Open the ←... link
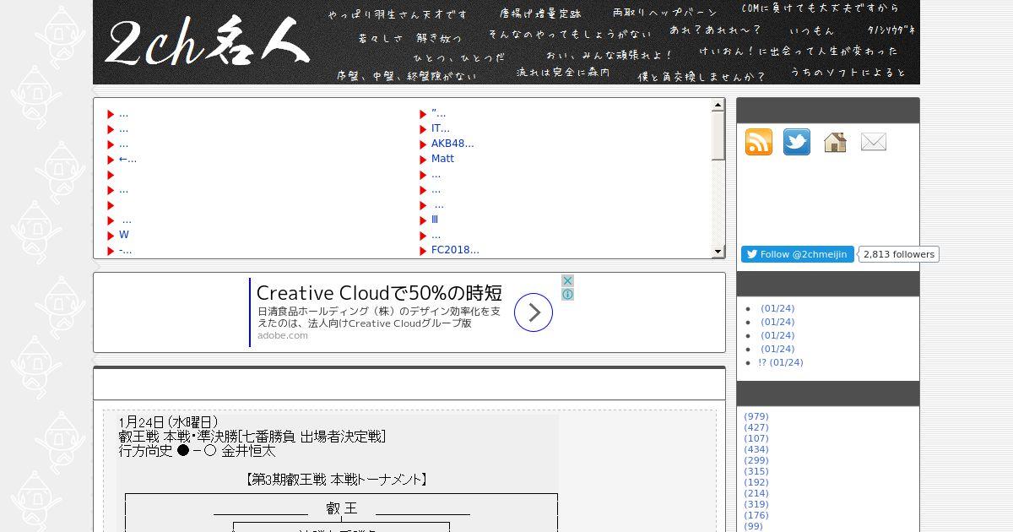 pos(127,159)
